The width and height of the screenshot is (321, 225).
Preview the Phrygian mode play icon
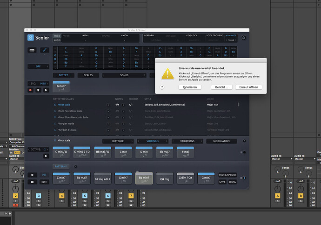[108, 124]
